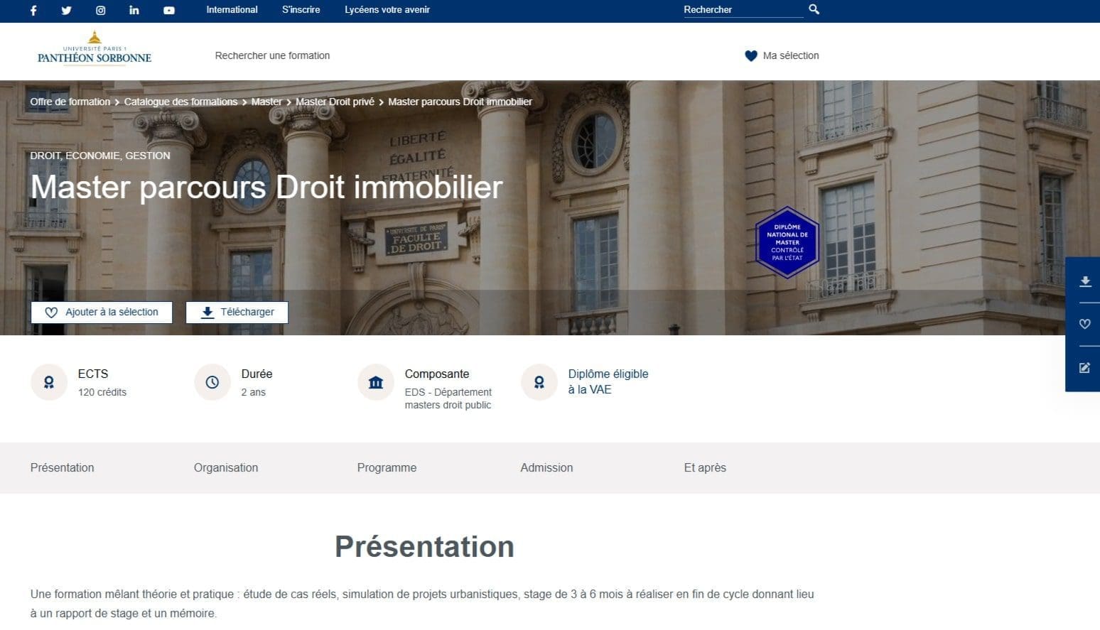
Task: Click the VAE diploma ribbon icon
Action: click(x=539, y=382)
